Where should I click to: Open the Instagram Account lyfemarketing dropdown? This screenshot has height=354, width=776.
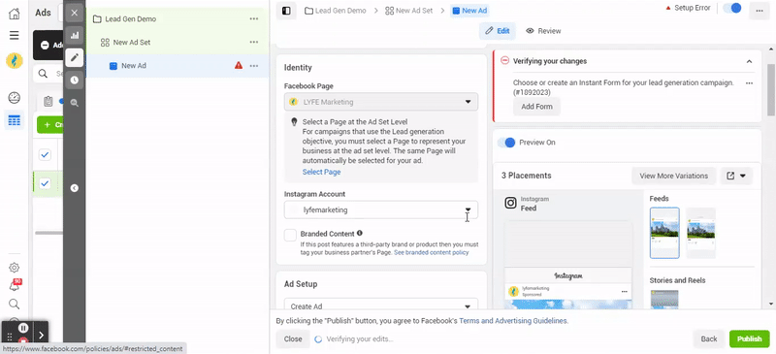click(381, 209)
